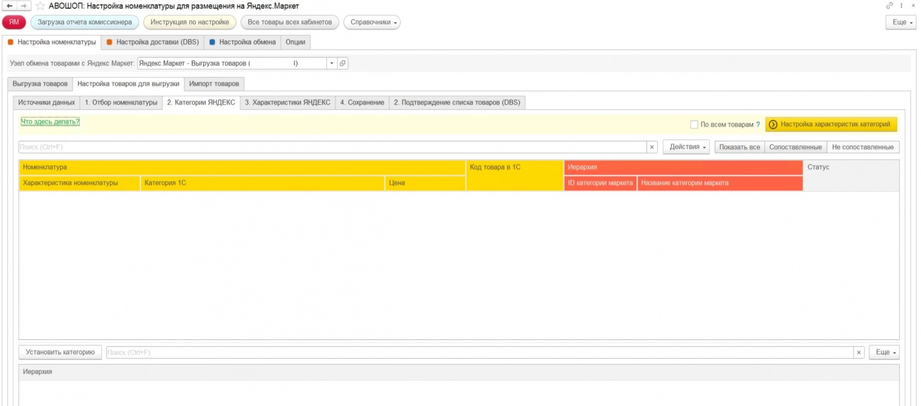The height and width of the screenshot is (406, 921).
Task: Enable the По всем товарам checkbox
Action: point(694,124)
